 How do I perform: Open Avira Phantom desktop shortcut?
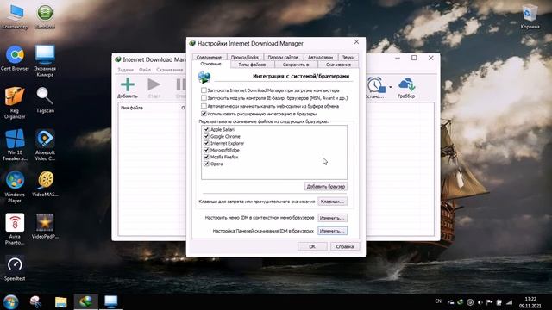(15, 229)
